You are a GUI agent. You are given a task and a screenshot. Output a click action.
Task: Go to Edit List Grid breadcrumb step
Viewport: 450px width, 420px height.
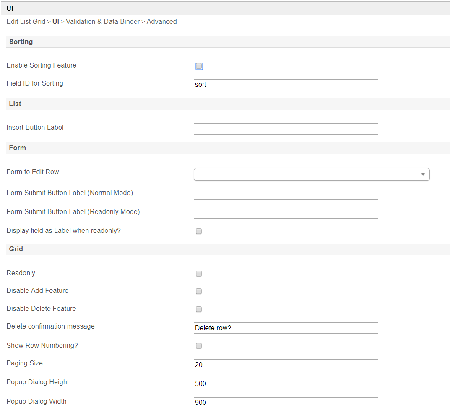(x=26, y=22)
